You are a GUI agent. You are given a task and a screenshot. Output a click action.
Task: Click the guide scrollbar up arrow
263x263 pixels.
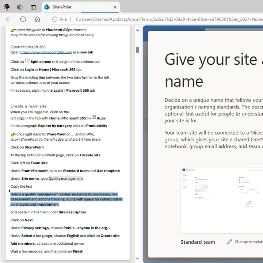(137, 30)
